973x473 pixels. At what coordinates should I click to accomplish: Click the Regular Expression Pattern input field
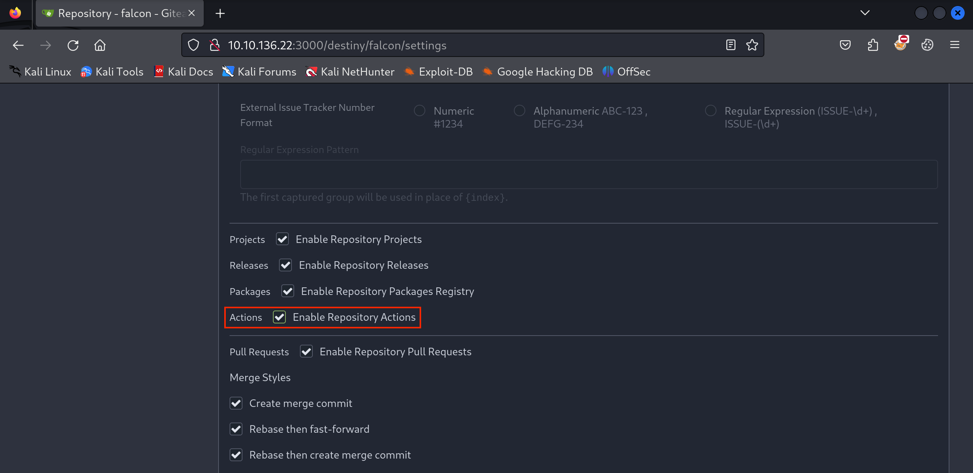coord(588,174)
